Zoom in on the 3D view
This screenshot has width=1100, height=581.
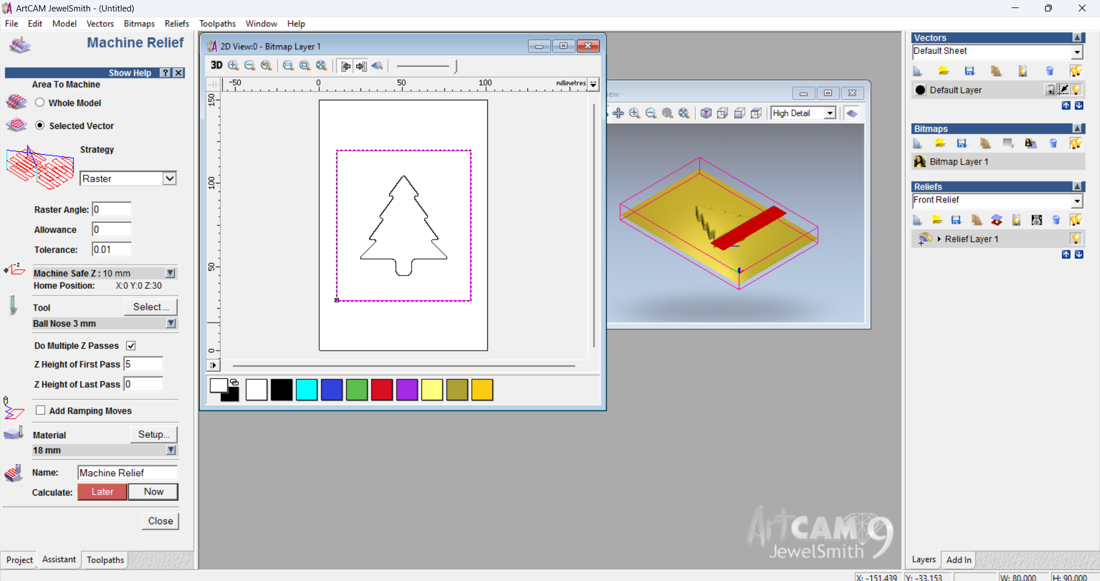[635, 113]
